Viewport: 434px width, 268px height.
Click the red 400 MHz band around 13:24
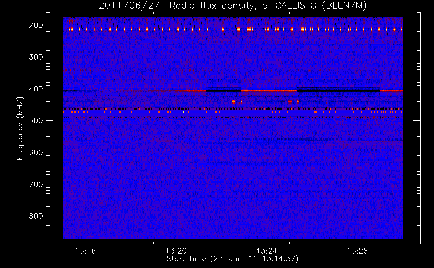coord(269,90)
